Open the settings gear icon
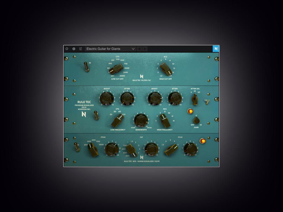The height and width of the screenshot is (212, 283). tap(67, 49)
